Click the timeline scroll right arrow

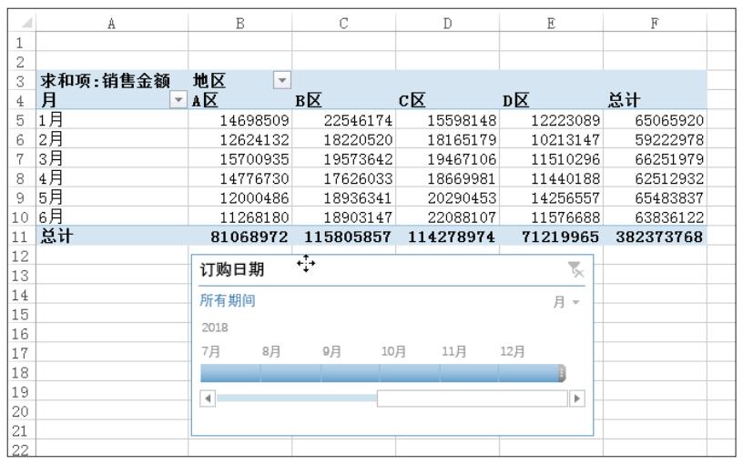tap(576, 398)
